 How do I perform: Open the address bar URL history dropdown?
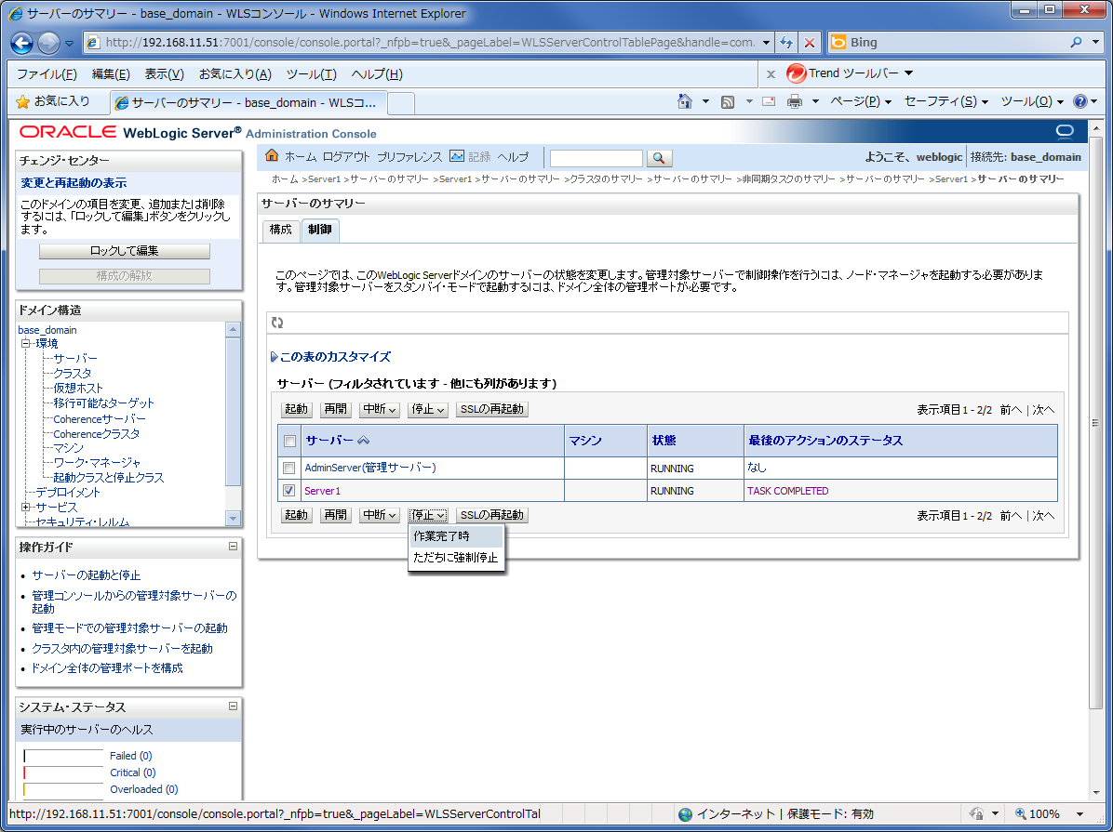pyautogui.click(x=766, y=43)
